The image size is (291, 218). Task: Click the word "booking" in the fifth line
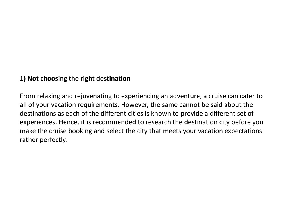(80, 131)
